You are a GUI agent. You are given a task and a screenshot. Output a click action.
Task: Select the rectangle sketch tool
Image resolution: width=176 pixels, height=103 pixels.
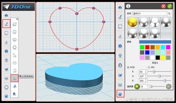tap(15, 24)
